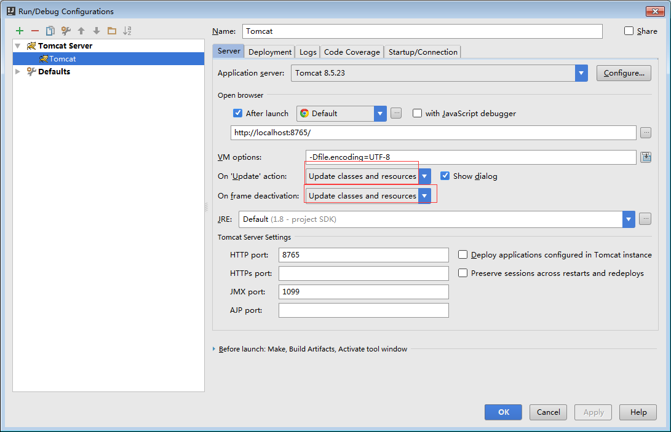Open the On frame deactivation dropdown

pyautogui.click(x=424, y=196)
